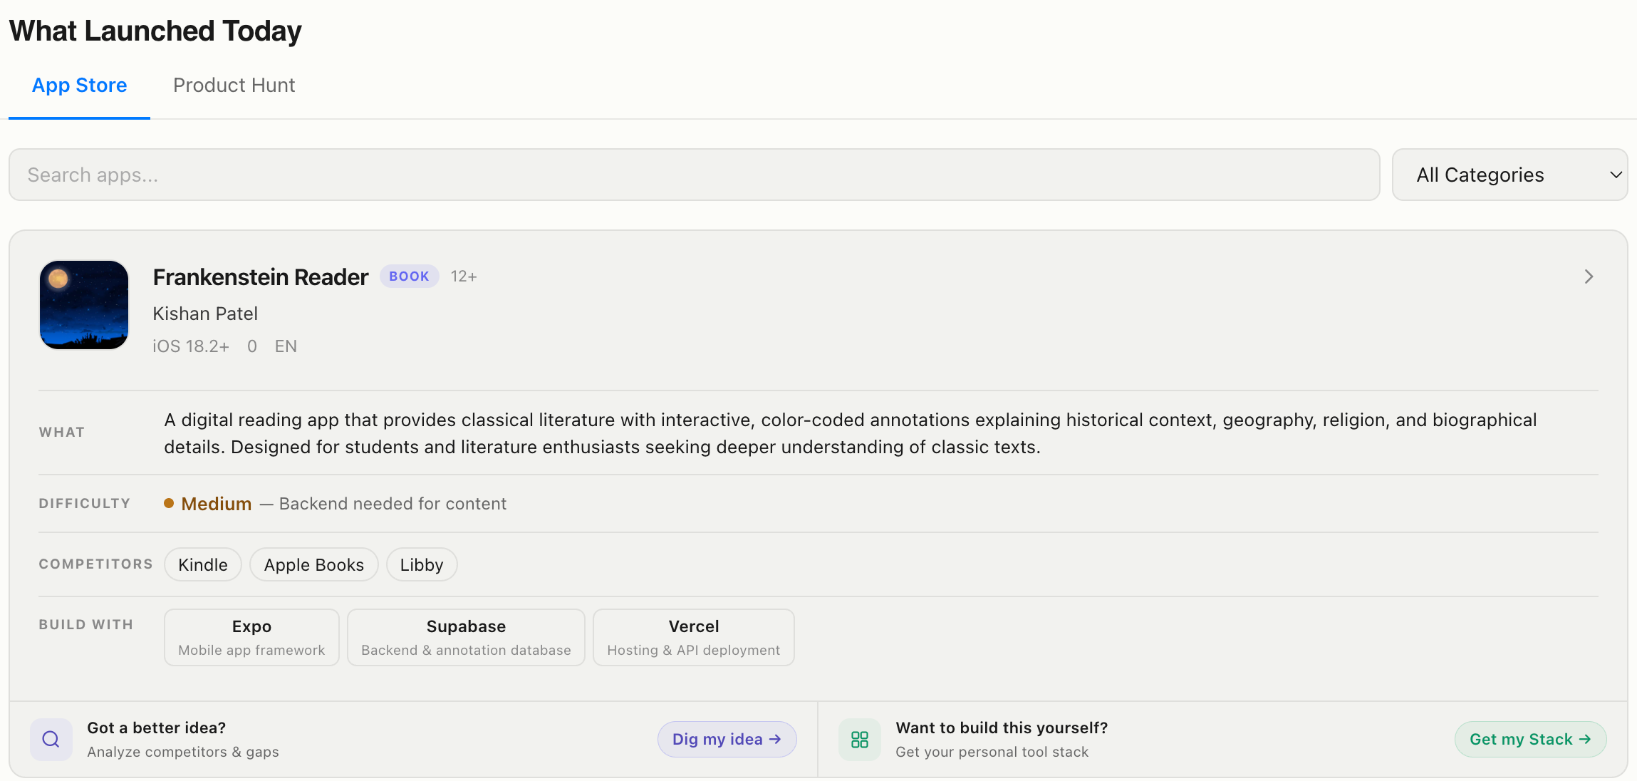Select the App Store tab
This screenshot has width=1637, height=781.
79,86
